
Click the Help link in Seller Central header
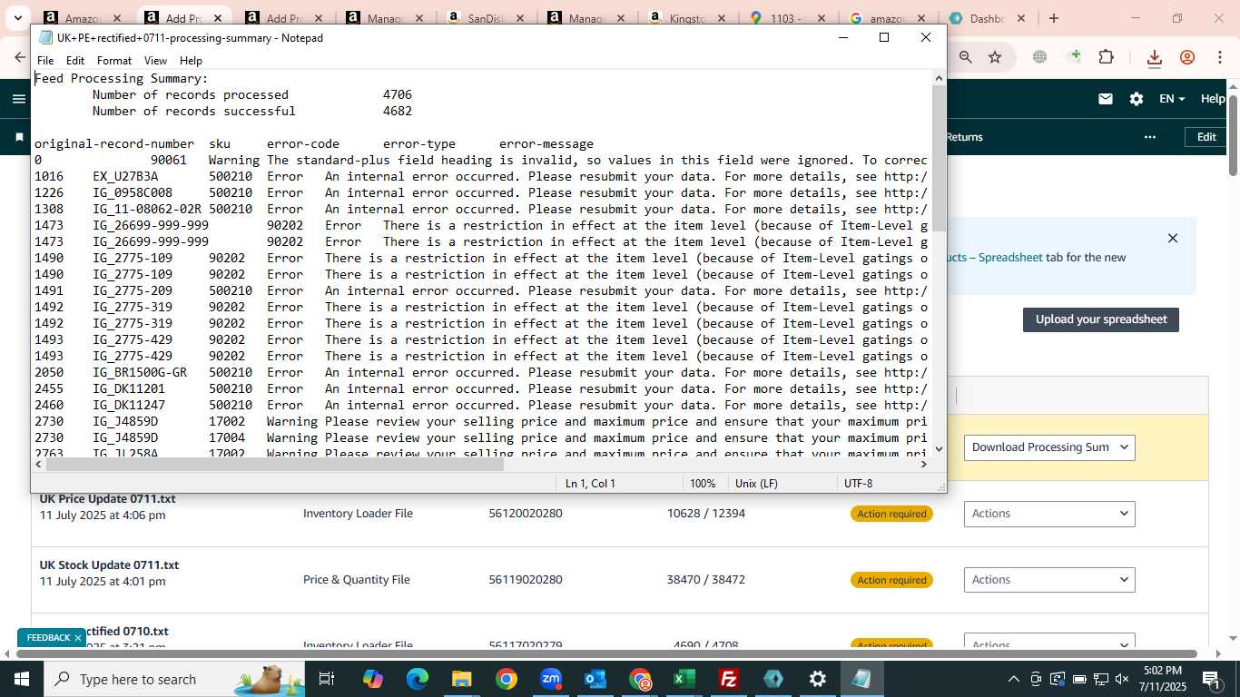[x=1213, y=99]
